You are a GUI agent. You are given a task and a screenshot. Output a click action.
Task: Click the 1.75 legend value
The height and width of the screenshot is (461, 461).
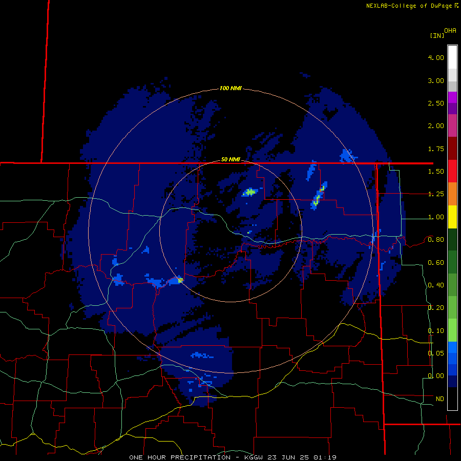coord(436,149)
